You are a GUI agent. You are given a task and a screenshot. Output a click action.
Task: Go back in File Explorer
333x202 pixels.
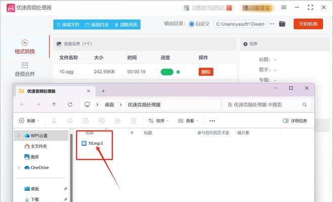[22, 105]
